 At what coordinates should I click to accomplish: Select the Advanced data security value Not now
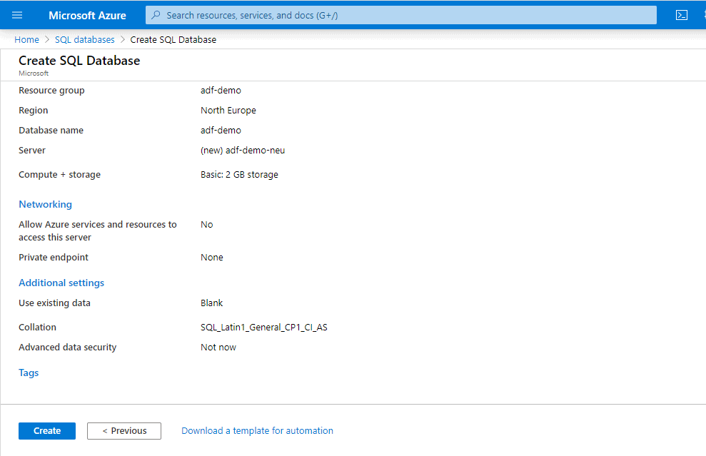[x=218, y=348]
